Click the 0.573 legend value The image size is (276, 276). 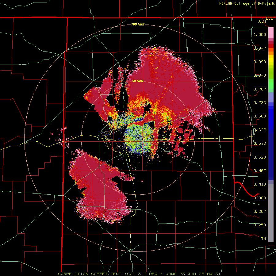pos(260,144)
